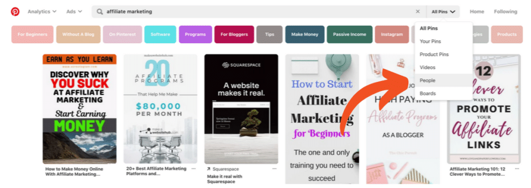The image size is (531, 188).
Task: Toggle the All Pins filter dropdown
Action: tap(443, 12)
